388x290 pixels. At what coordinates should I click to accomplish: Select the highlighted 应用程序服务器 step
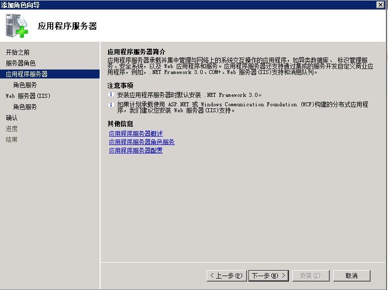(50, 74)
